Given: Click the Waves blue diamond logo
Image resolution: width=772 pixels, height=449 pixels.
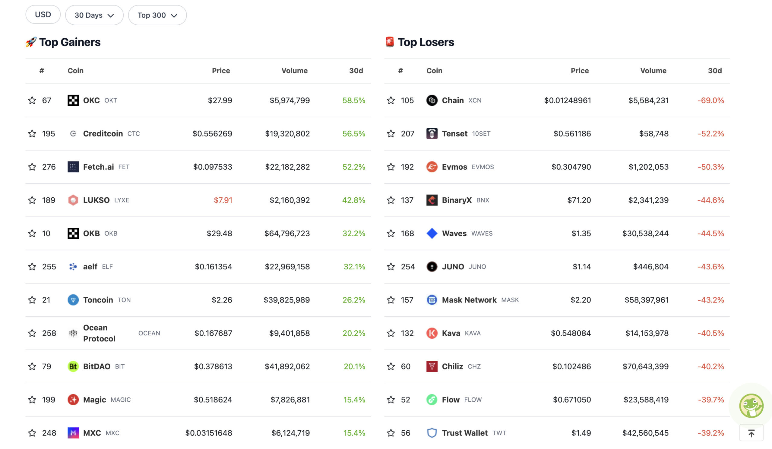Looking at the screenshot, I should (432, 233).
